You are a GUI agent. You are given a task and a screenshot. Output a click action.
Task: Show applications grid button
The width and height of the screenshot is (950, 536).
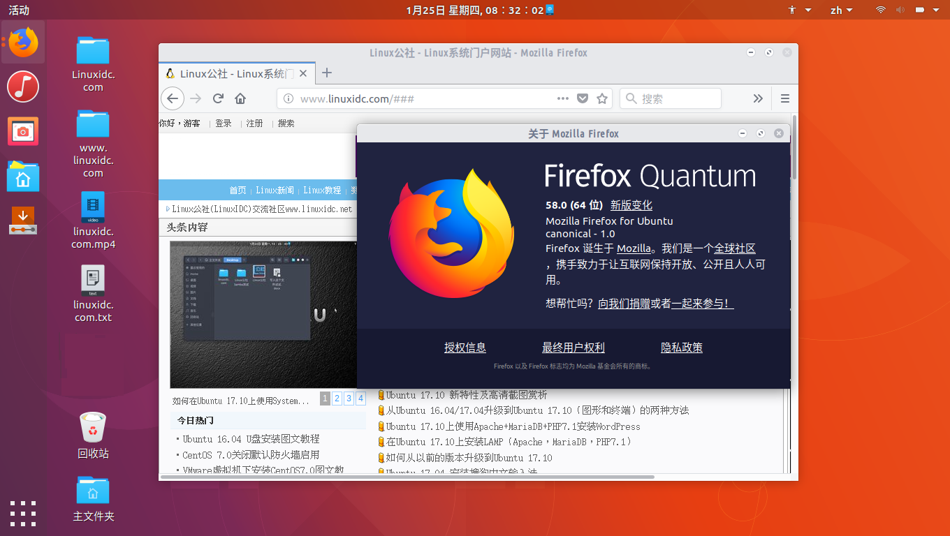pyautogui.click(x=23, y=513)
